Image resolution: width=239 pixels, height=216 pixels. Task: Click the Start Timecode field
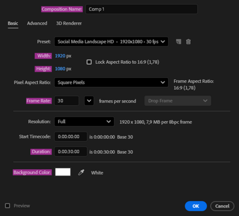(71, 136)
